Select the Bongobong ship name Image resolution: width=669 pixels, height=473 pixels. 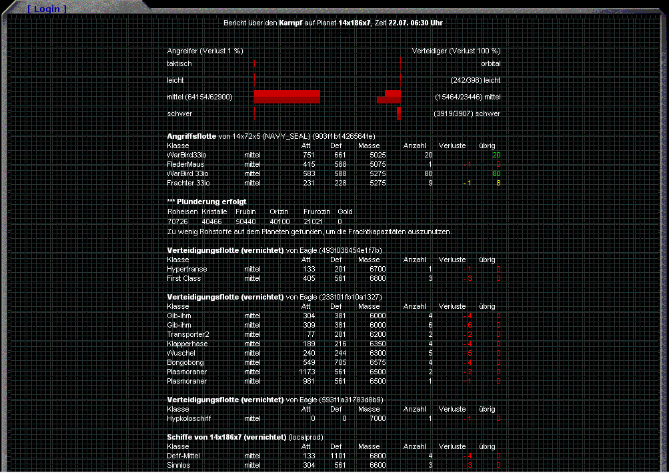(185, 363)
